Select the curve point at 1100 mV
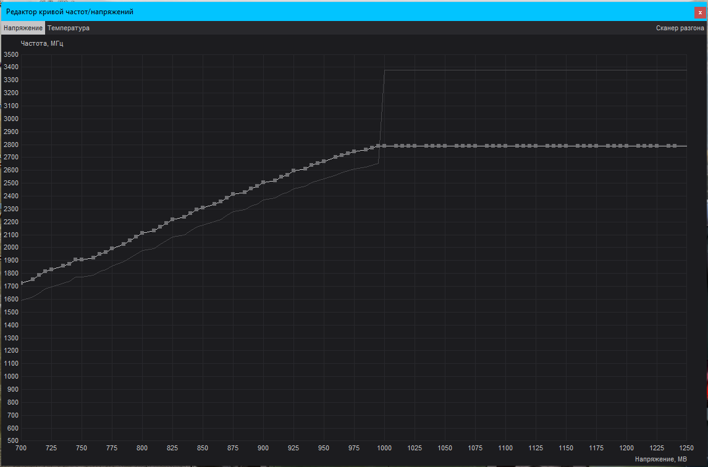The width and height of the screenshot is (708, 467). [x=505, y=146]
